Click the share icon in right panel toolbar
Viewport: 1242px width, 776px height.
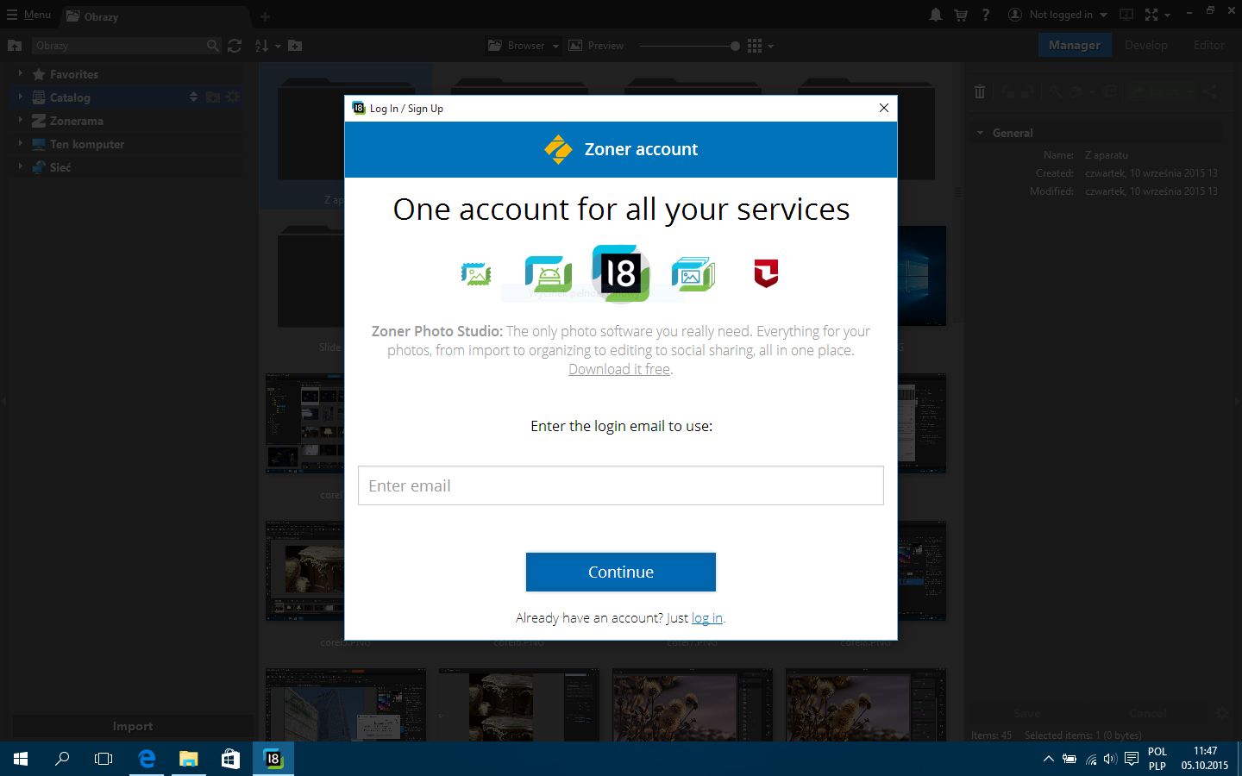[1210, 91]
